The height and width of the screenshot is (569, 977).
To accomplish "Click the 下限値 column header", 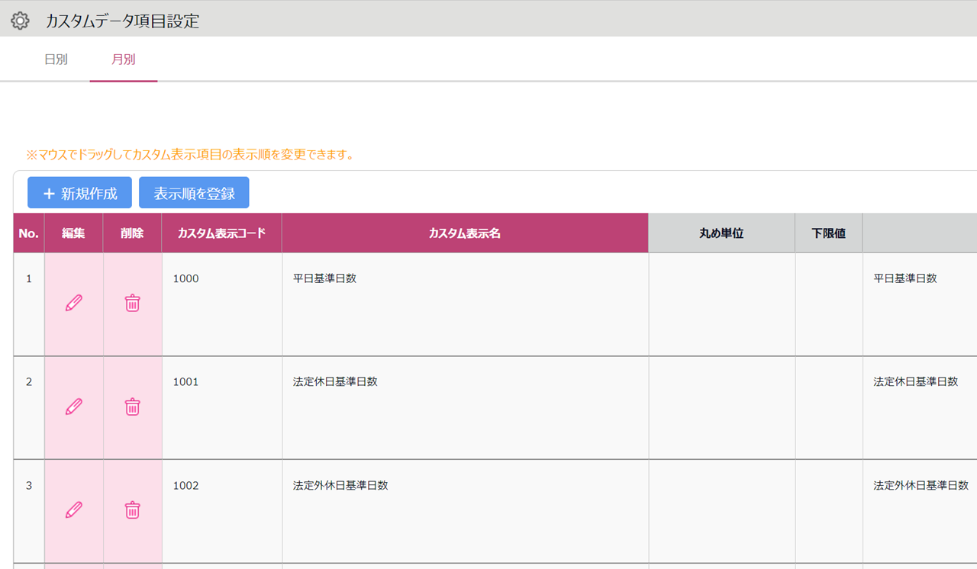I will click(829, 233).
